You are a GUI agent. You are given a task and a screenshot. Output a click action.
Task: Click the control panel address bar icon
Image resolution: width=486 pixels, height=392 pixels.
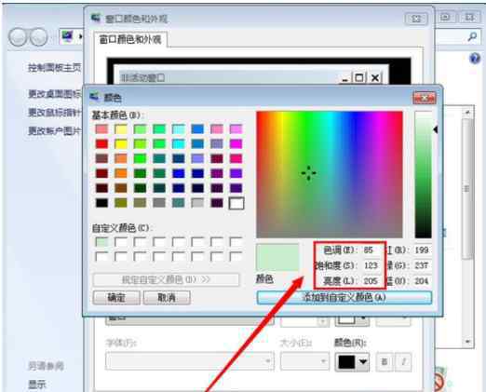pos(67,36)
